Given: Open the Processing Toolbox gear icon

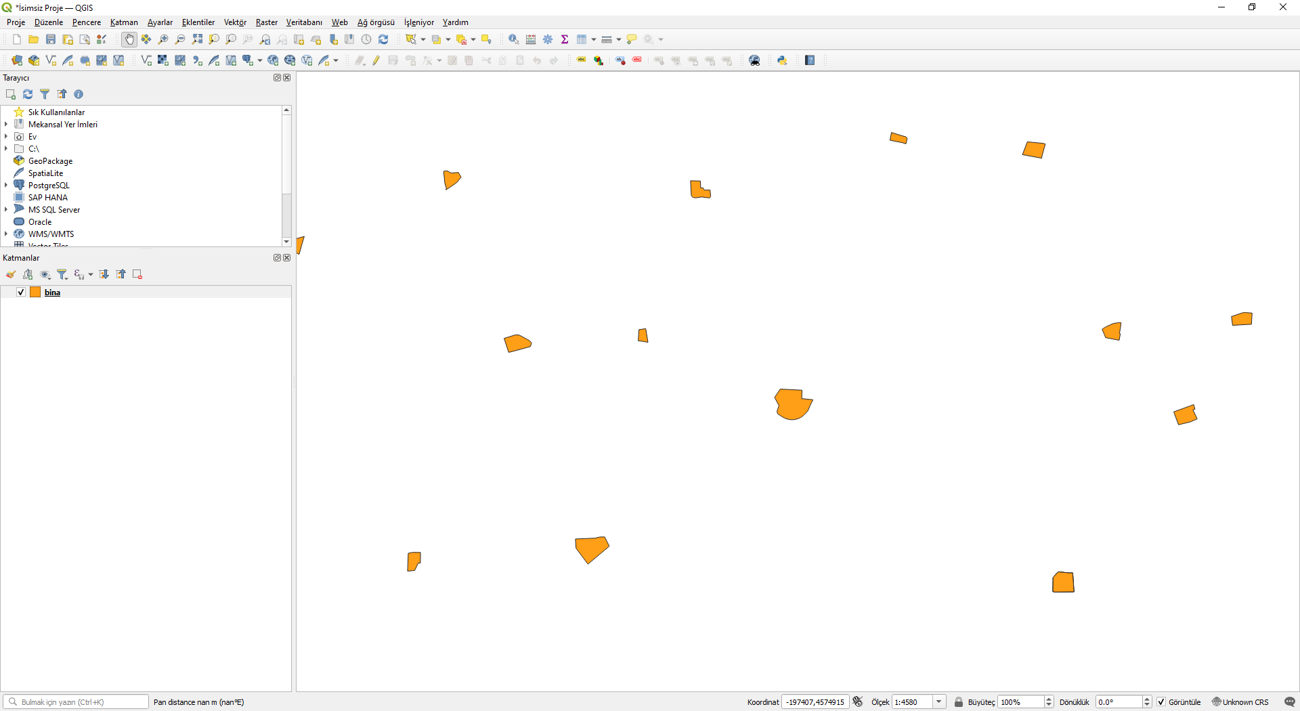Looking at the screenshot, I should 548,39.
